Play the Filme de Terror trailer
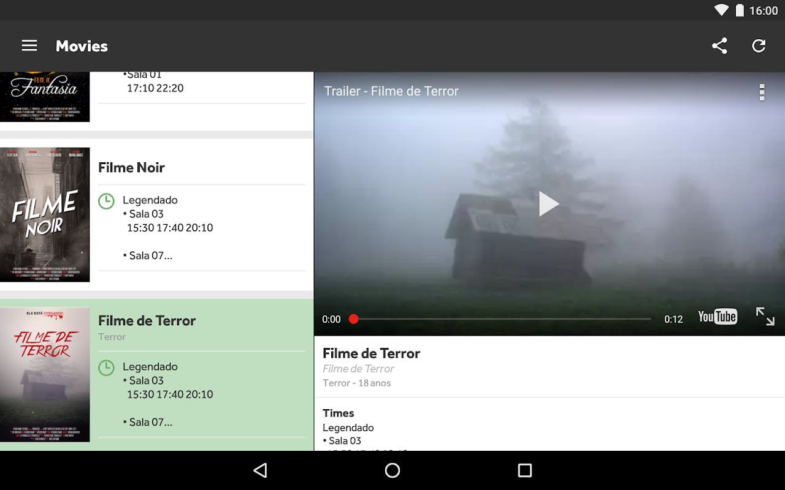785x490 pixels. tap(548, 204)
